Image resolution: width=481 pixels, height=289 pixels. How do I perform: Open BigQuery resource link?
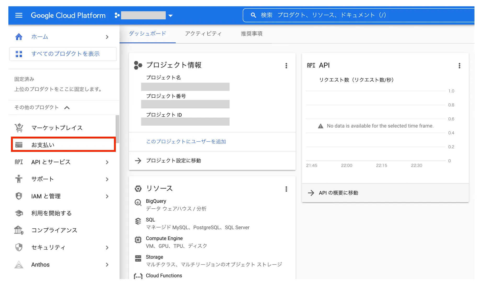pyautogui.click(x=156, y=201)
